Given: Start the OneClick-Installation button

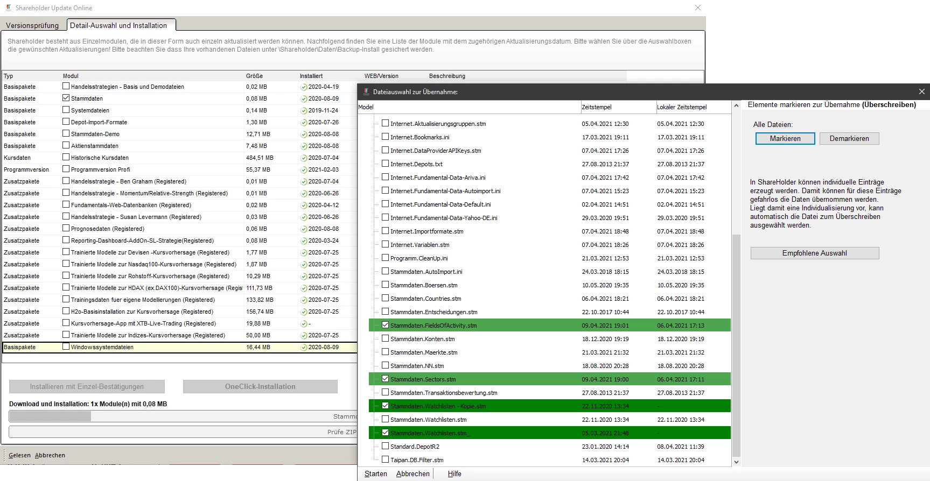Looking at the screenshot, I should pos(260,386).
